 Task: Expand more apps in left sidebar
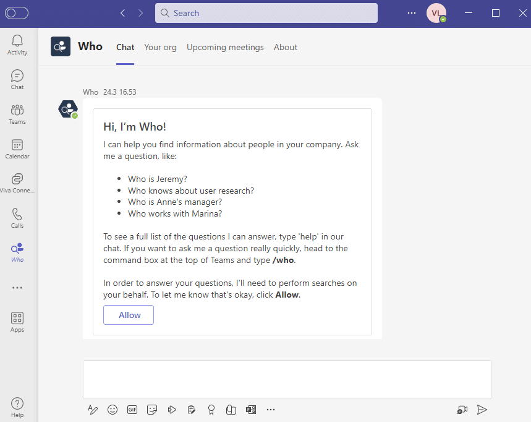point(17,288)
